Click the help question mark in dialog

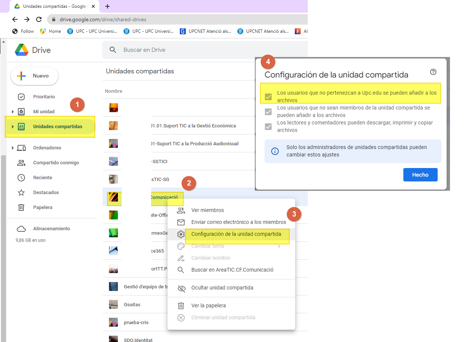(x=433, y=72)
